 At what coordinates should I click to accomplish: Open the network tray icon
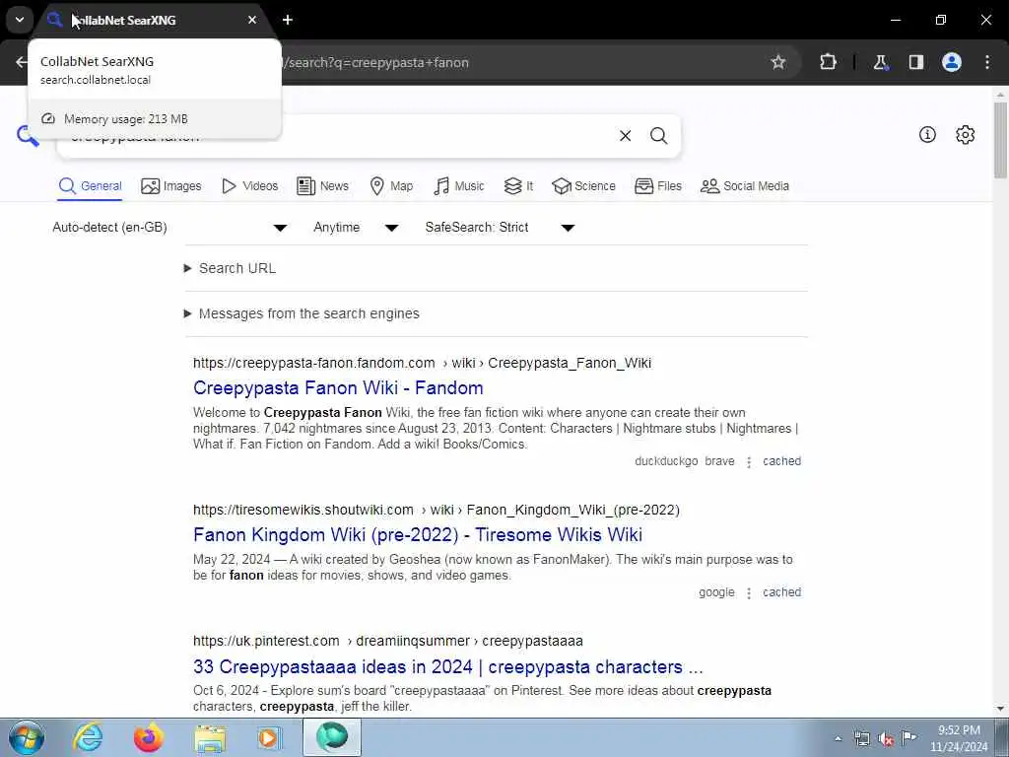click(861, 739)
